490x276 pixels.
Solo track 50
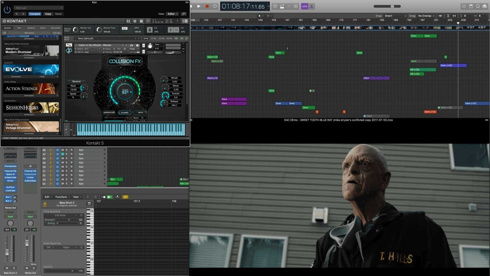[67, 167]
